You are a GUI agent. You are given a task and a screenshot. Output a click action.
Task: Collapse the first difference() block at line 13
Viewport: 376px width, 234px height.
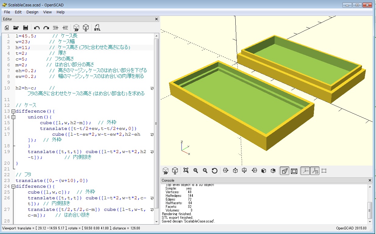click(x=13, y=111)
